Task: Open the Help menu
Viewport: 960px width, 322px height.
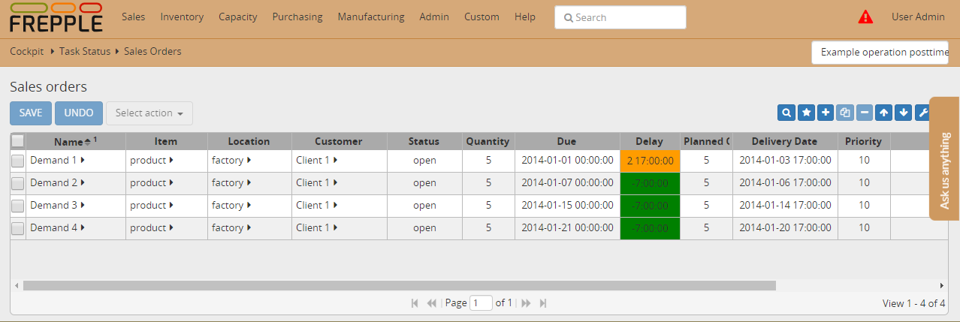Action: (x=525, y=17)
